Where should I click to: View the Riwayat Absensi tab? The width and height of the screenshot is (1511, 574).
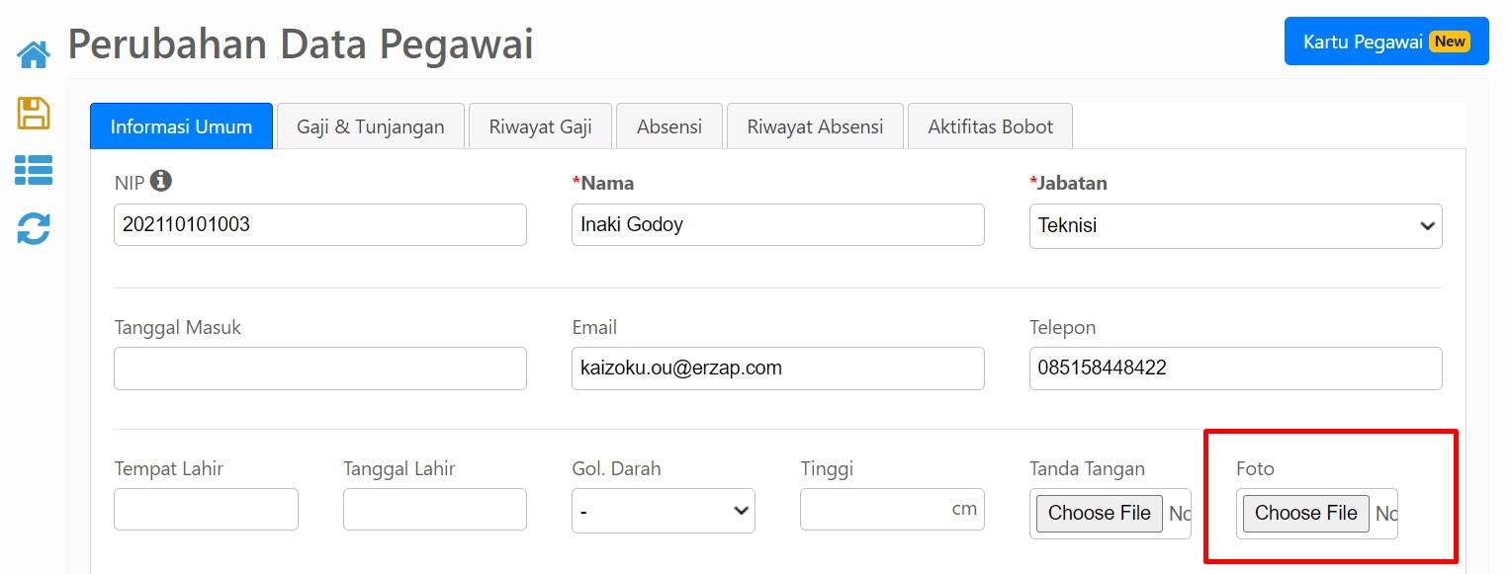click(816, 126)
